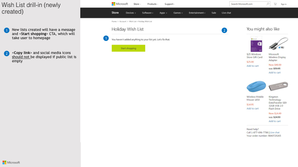Open the Store tab in black navbar

[x=115, y=13]
